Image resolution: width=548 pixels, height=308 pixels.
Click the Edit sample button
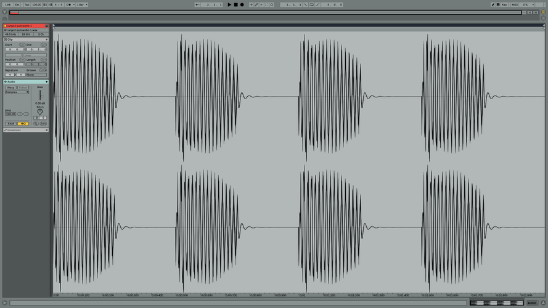click(x=43, y=124)
